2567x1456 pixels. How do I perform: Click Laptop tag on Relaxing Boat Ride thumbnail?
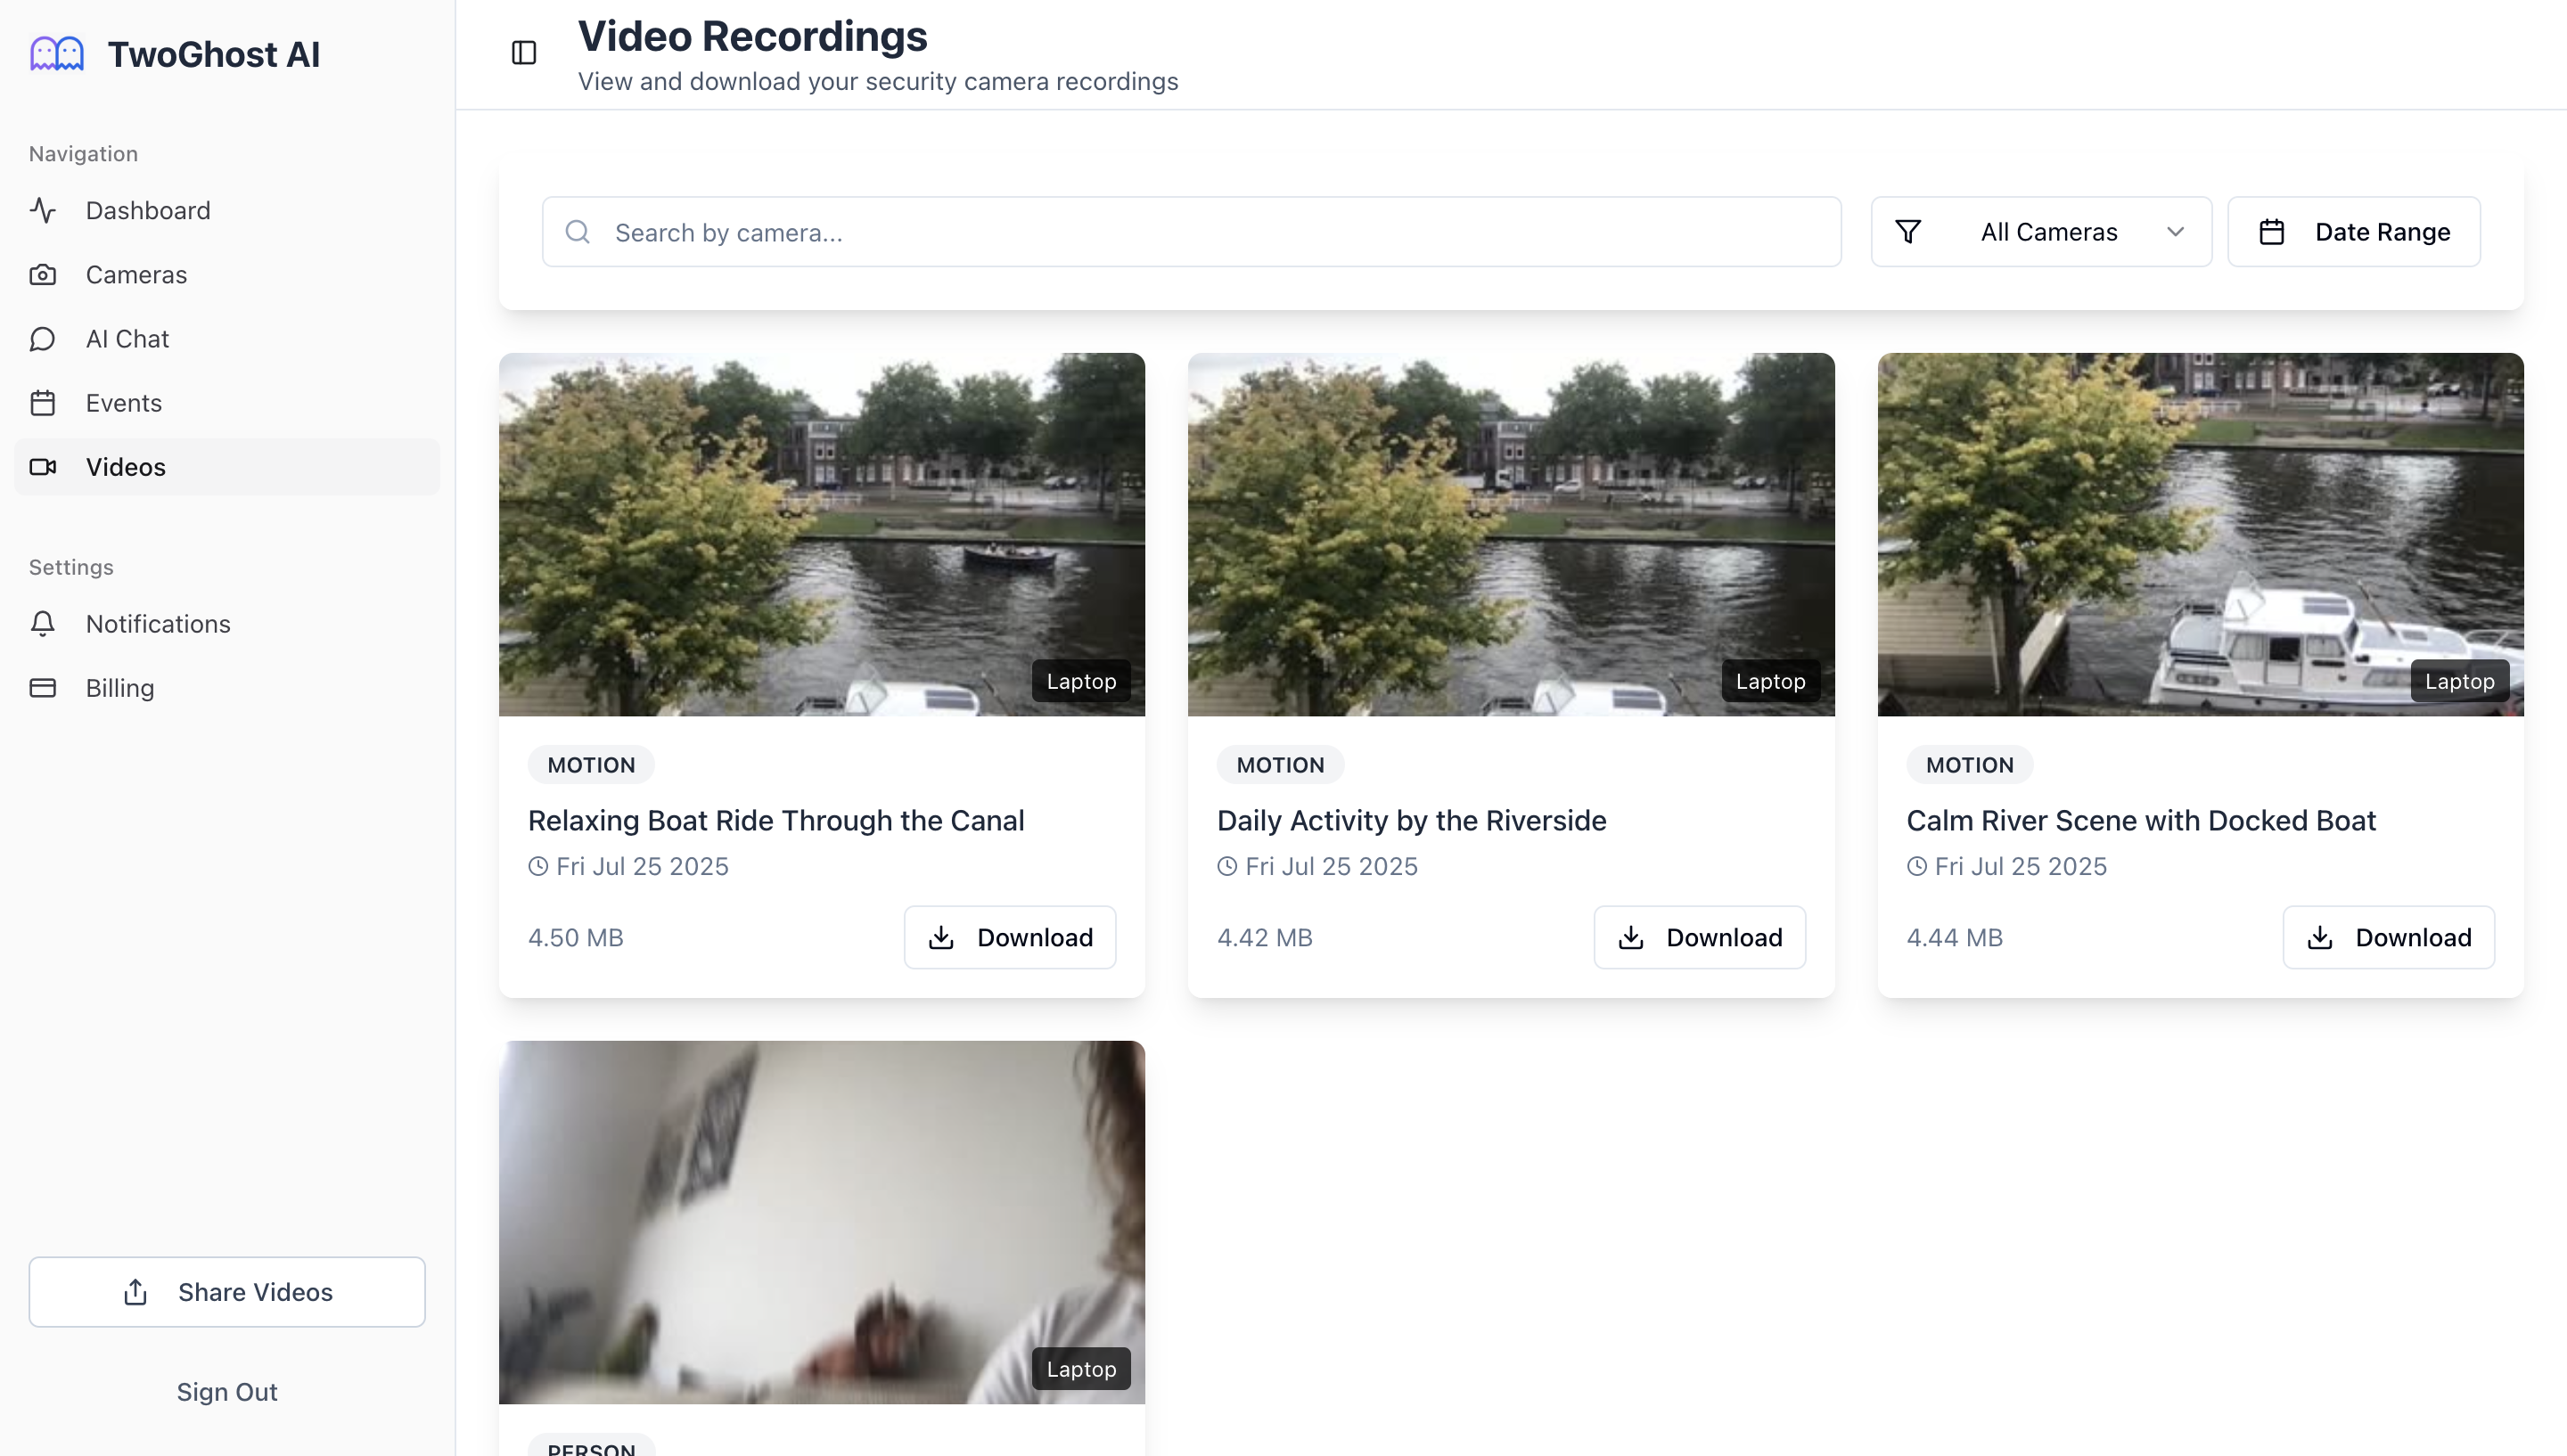click(1081, 681)
